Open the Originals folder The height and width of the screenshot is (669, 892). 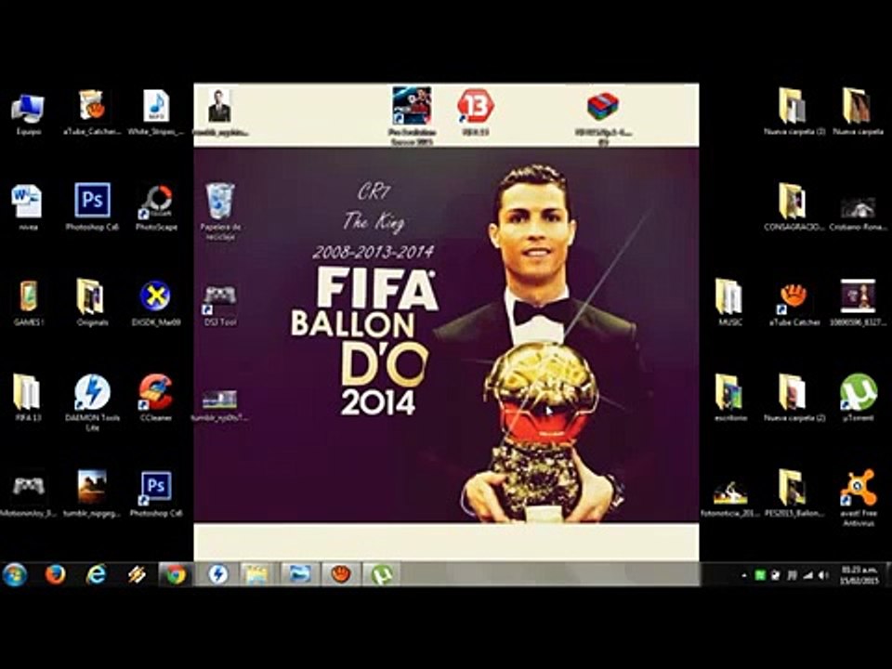point(90,296)
